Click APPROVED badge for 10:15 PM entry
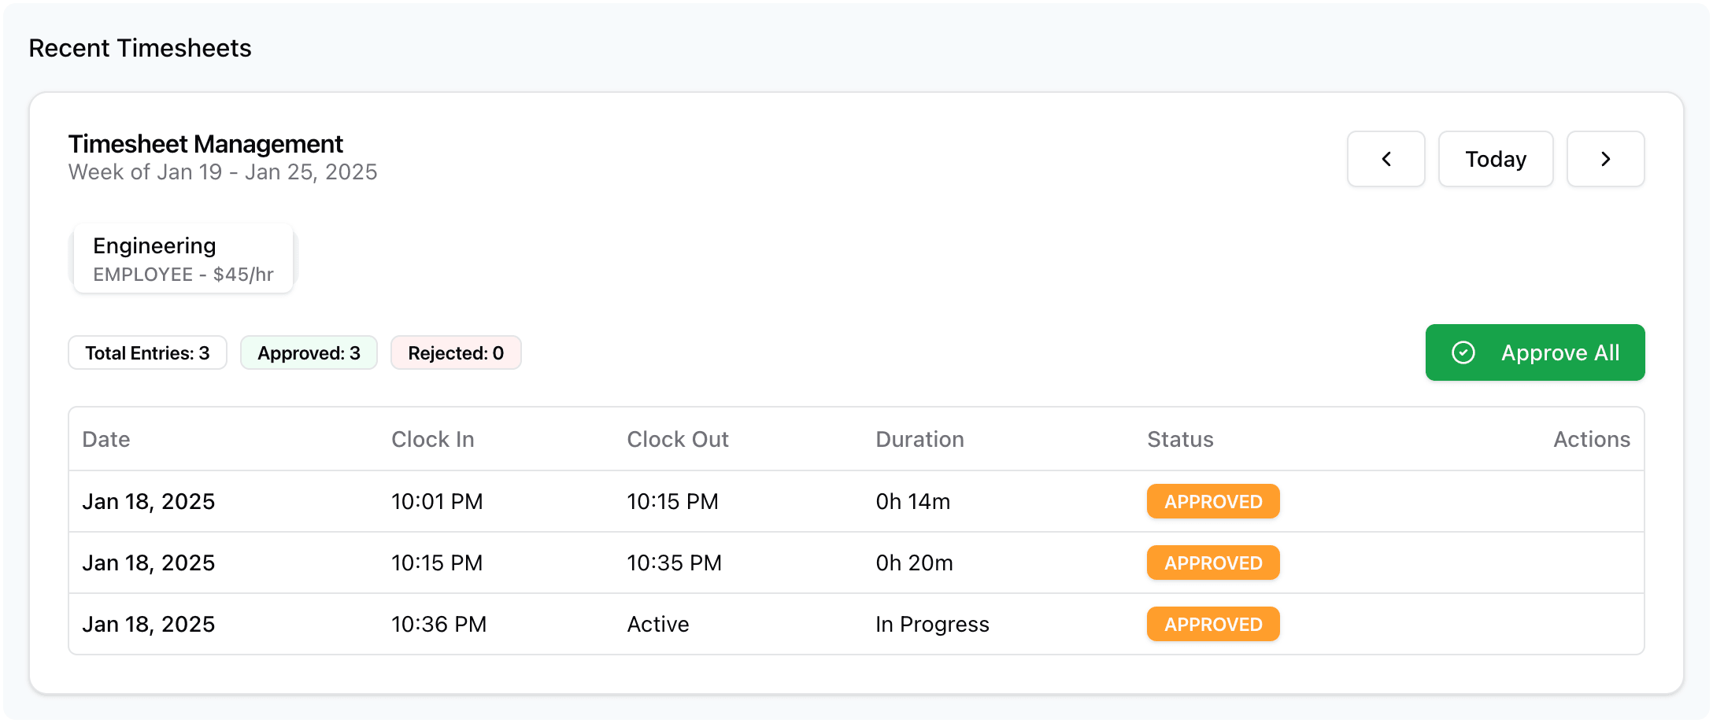 click(x=1213, y=563)
